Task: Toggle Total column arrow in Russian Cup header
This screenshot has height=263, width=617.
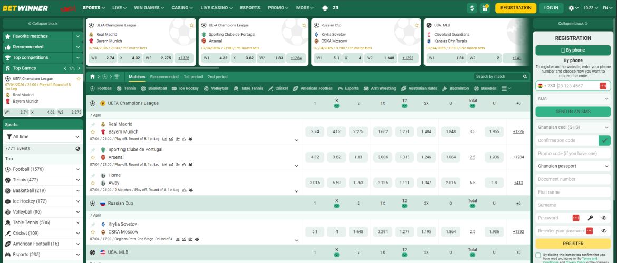Action: [x=473, y=206]
